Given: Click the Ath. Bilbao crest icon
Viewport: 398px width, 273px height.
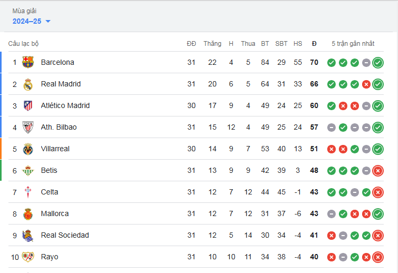Looking at the screenshot, I should tap(28, 127).
